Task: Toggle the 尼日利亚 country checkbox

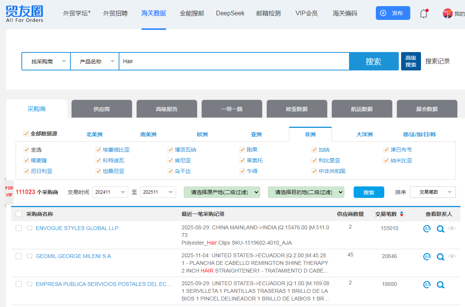Action: tap(26, 171)
